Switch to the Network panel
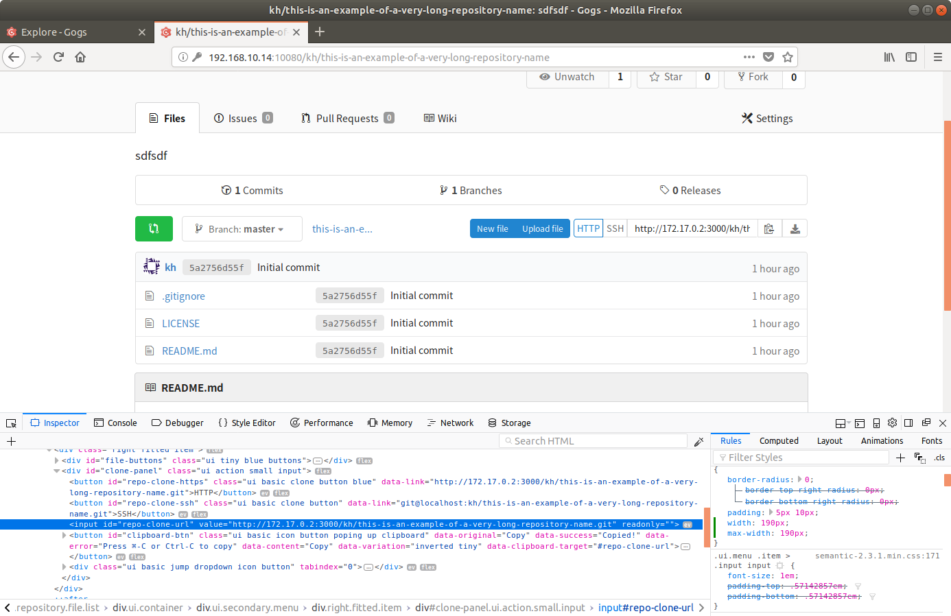 click(x=450, y=423)
